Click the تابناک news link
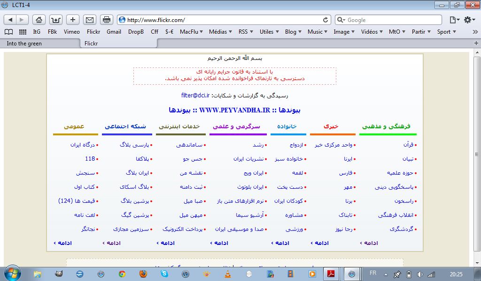 [345, 215]
